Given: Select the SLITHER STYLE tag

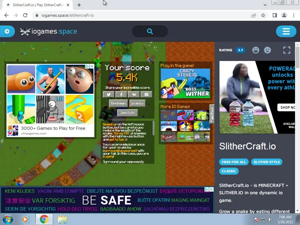Looking at the screenshot, I should coord(267,162).
